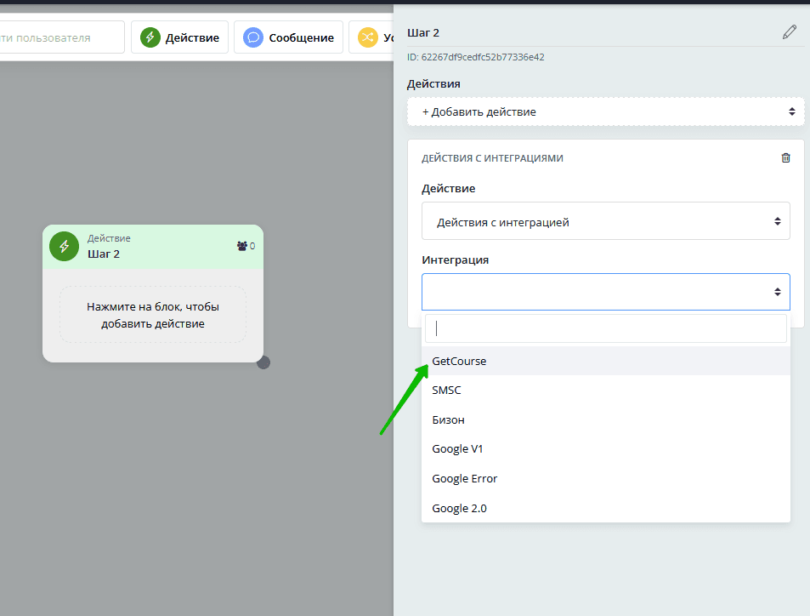Click the yellow shuffle condition icon
The width and height of the screenshot is (810, 616).
tap(367, 37)
